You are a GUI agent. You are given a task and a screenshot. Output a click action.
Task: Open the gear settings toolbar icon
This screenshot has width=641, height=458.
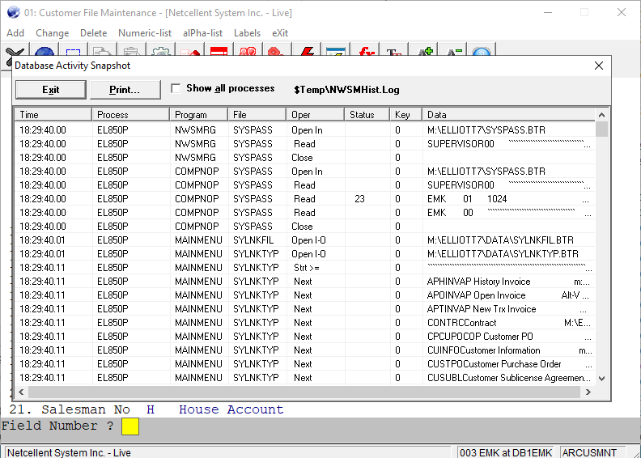point(161,51)
